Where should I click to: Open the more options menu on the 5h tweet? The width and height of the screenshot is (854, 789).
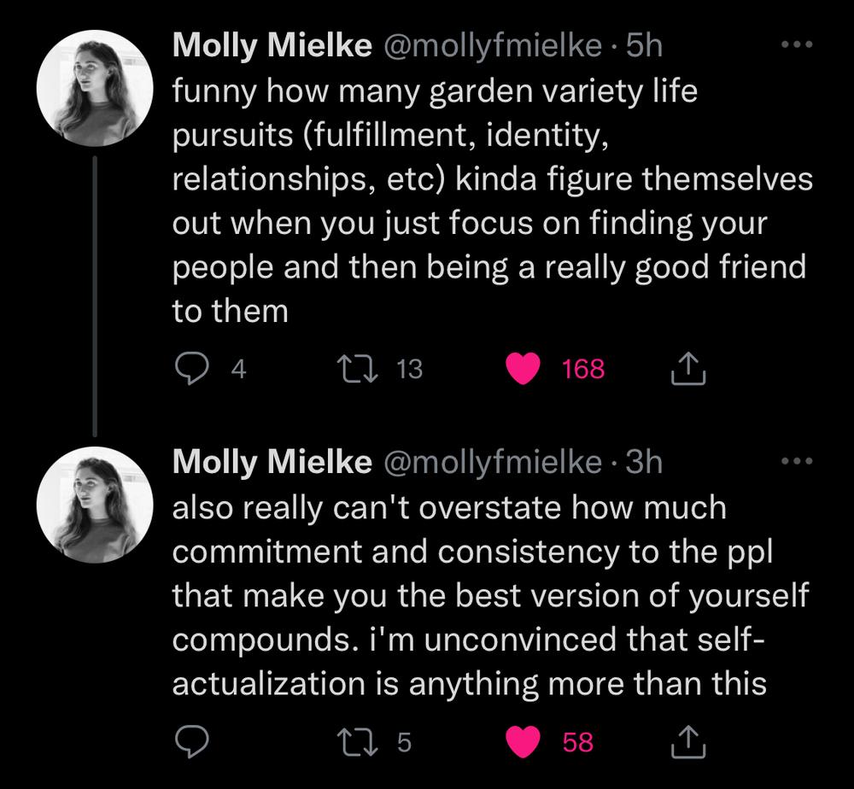point(797,44)
